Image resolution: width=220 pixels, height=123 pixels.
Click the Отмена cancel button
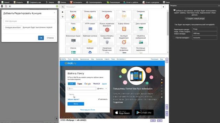[x=50, y=38]
